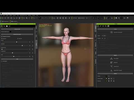Tick the checkbox below the bottom section header

point(2,61)
